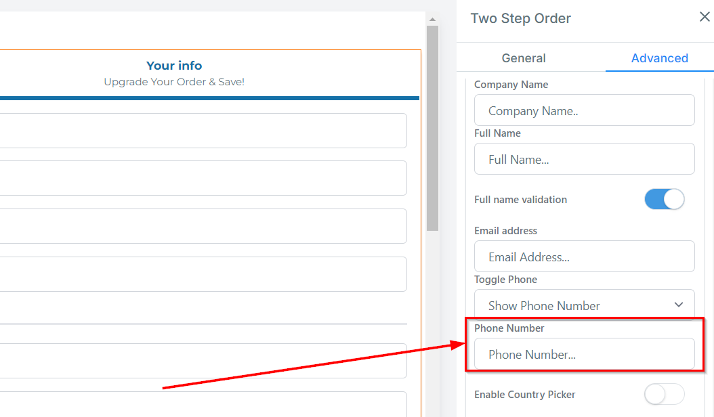Disable the Full name validation toggle
This screenshot has width=714, height=417.
click(x=664, y=199)
